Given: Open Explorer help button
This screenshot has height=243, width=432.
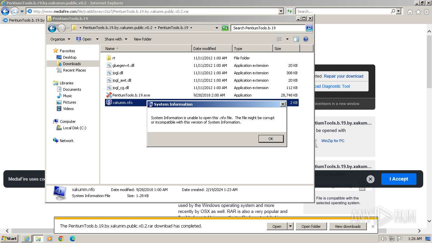Looking at the screenshot, I should point(306,39).
